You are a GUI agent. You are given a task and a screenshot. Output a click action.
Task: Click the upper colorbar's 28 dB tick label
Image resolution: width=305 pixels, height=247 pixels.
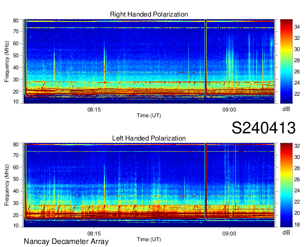point(297,60)
